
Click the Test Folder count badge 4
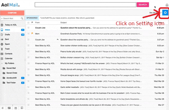pos(23,83)
